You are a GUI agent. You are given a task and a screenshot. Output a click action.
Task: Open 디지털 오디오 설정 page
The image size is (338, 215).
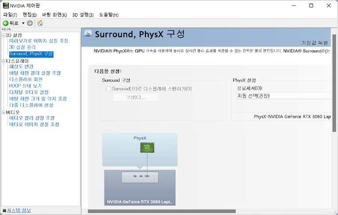click(x=29, y=92)
